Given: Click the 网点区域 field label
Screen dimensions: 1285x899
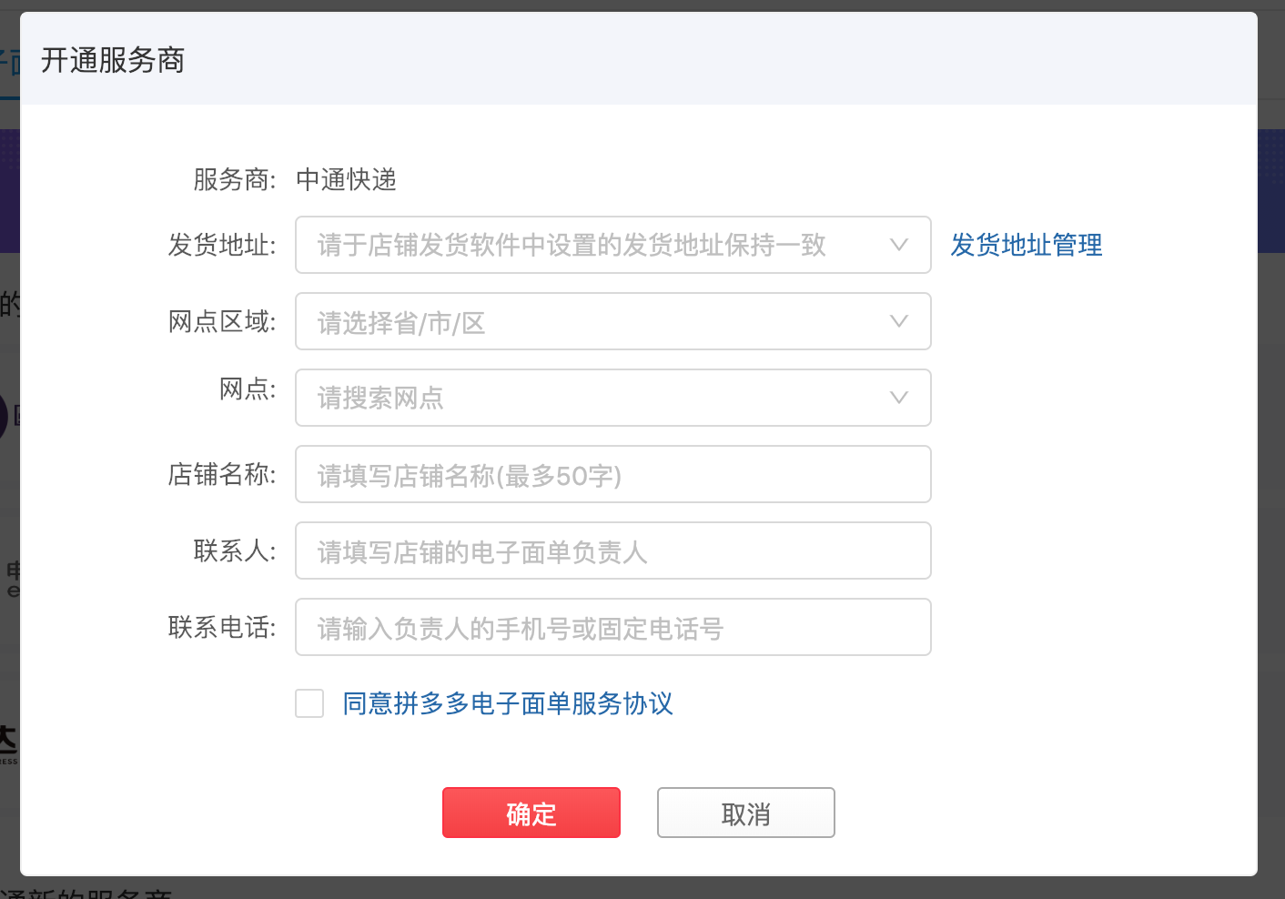Looking at the screenshot, I should [x=221, y=321].
